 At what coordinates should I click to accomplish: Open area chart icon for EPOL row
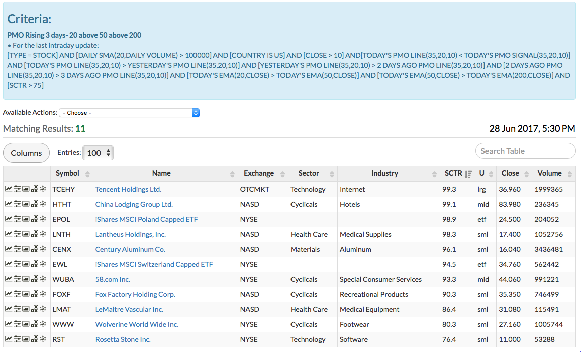point(26,219)
